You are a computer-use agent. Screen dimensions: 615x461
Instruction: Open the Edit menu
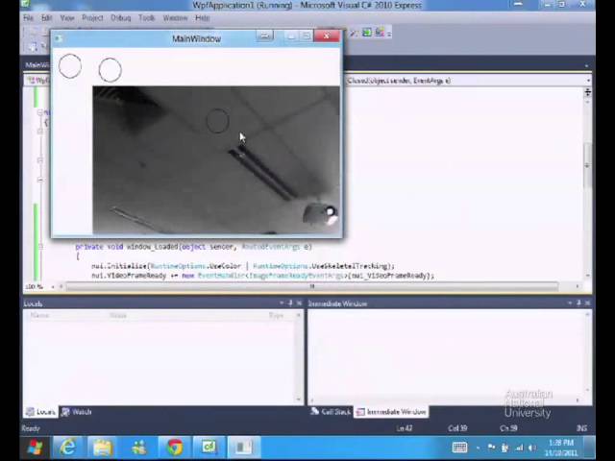click(x=47, y=18)
